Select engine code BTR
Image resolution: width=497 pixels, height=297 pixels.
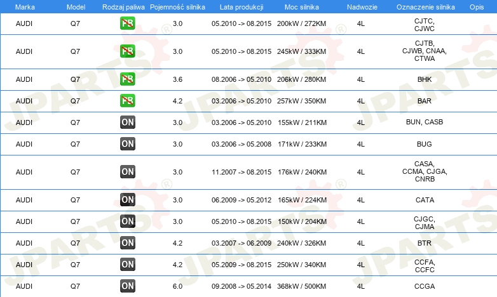pyautogui.click(x=425, y=243)
